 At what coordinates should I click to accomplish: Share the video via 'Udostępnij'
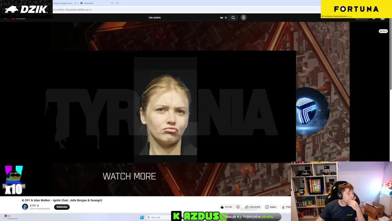click(253, 207)
